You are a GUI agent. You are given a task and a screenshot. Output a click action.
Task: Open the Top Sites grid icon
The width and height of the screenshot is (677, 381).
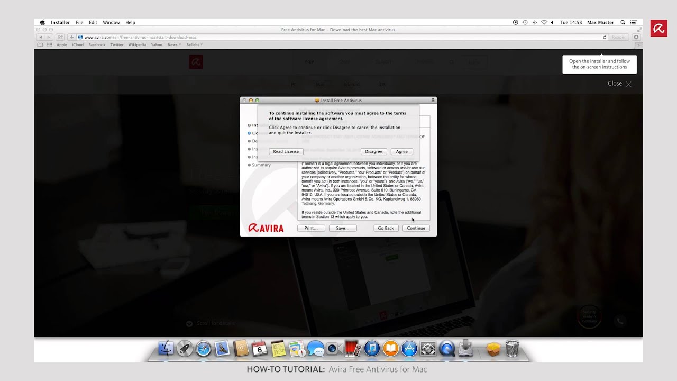pyautogui.click(x=50, y=45)
